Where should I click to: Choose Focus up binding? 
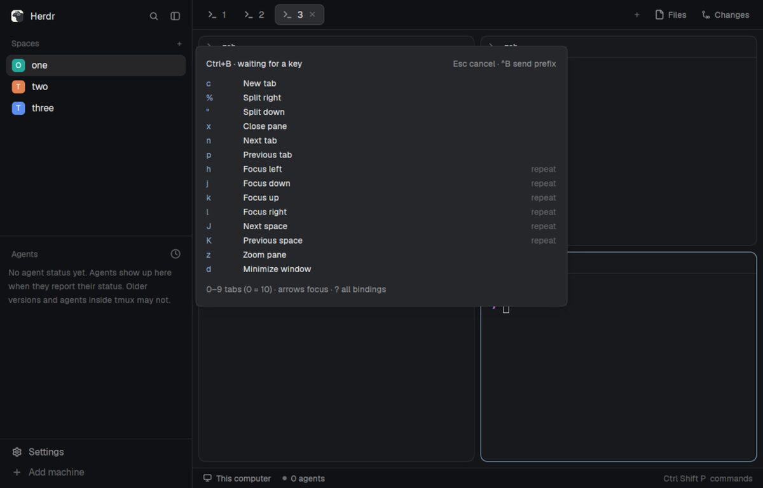(381, 197)
